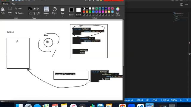
Task: Expand the Shapes dropdown arrow
Action: click(x=55, y=15)
